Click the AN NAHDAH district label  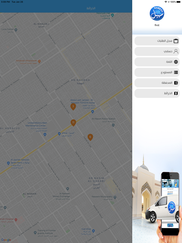click(80, 82)
